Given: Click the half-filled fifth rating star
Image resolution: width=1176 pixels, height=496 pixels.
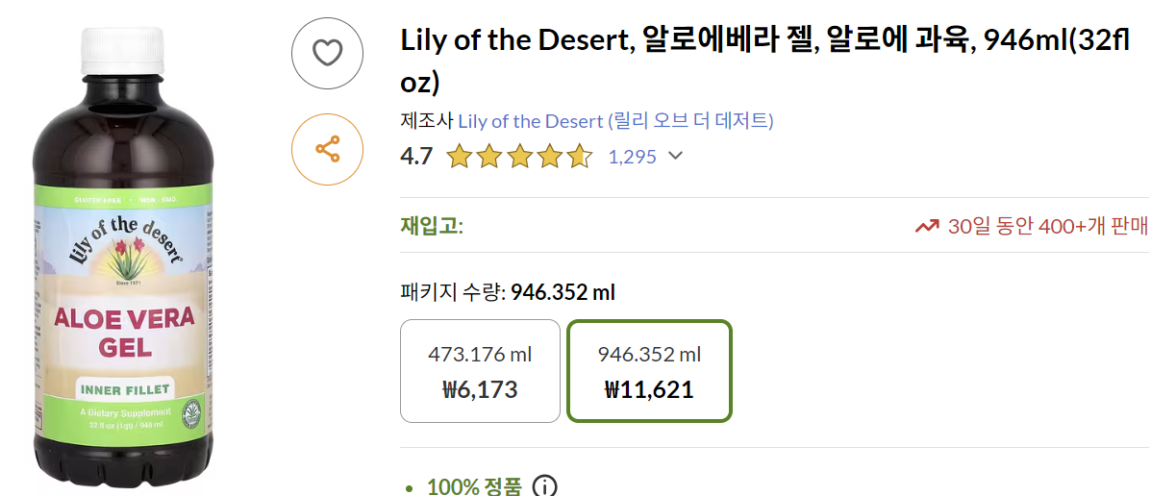Looking at the screenshot, I should tap(579, 157).
